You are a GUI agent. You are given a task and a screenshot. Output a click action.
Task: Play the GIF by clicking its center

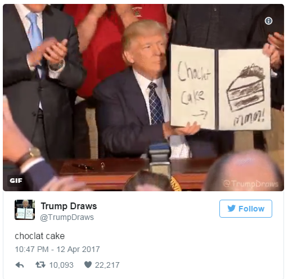pyautogui.click(x=143, y=97)
